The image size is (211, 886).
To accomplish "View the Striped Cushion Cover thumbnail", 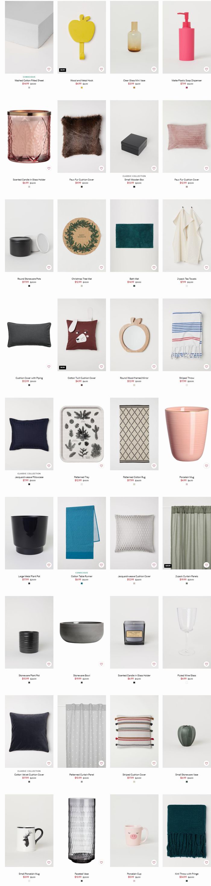I will point(134,731).
